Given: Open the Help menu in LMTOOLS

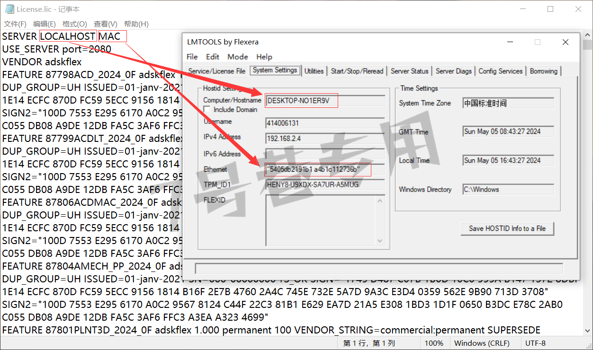Looking at the screenshot, I should [264, 57].
